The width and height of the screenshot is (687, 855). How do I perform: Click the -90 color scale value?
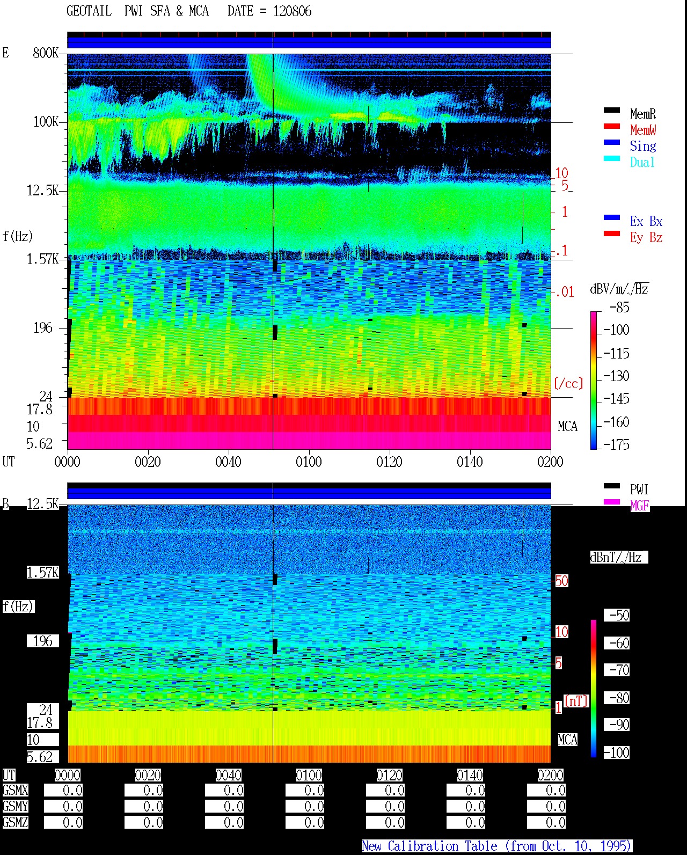pos(619,725)
